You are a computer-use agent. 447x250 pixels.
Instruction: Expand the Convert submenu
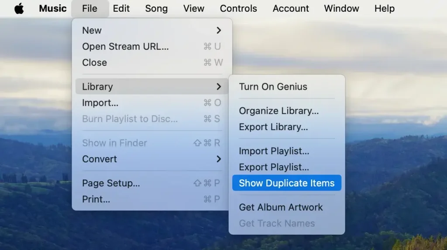pos(151,159)
